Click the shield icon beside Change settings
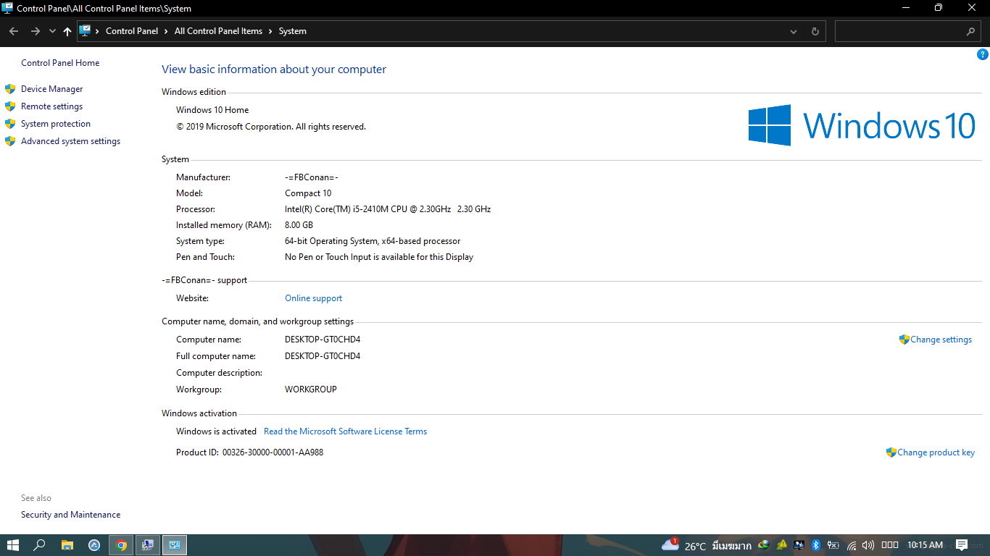 [904, 340]
